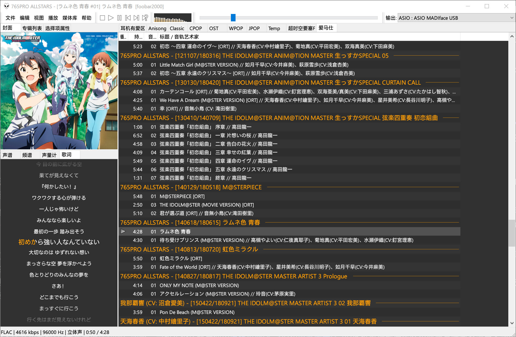Click the playlist vertical scrollbar thumb

click(512, 233)
